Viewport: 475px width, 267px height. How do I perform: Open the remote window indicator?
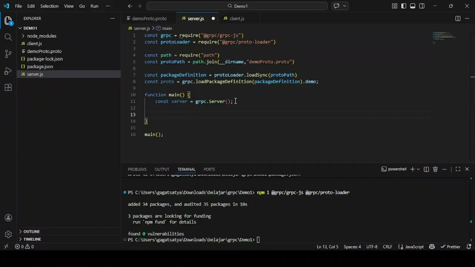click(6, 247)
